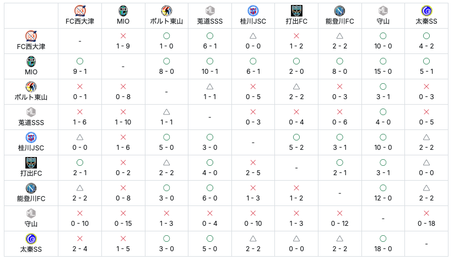Click the 太秦SS spiral logo in the top header
Screen dimensions: 454x260
pyautogui.click(x=426, y=10)
